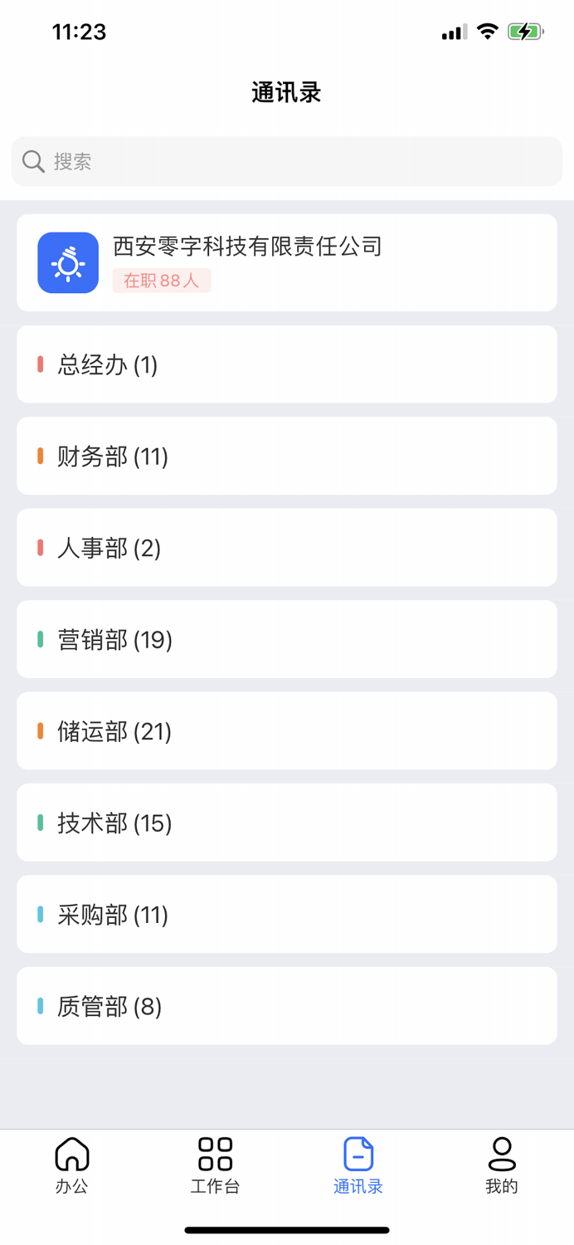574x1245 pixels.
Task: Expand the 人事部 department
Action: [286, 547]
